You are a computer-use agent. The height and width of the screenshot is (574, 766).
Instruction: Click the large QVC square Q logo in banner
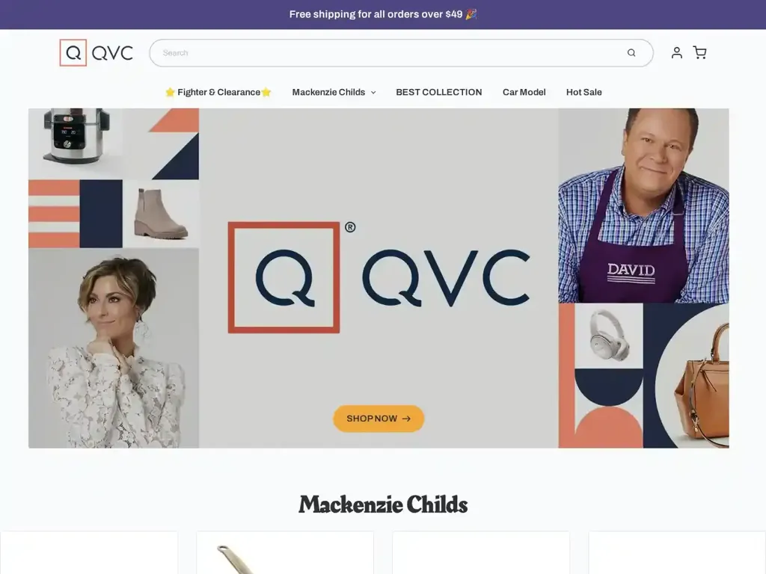tap(284, 278)
